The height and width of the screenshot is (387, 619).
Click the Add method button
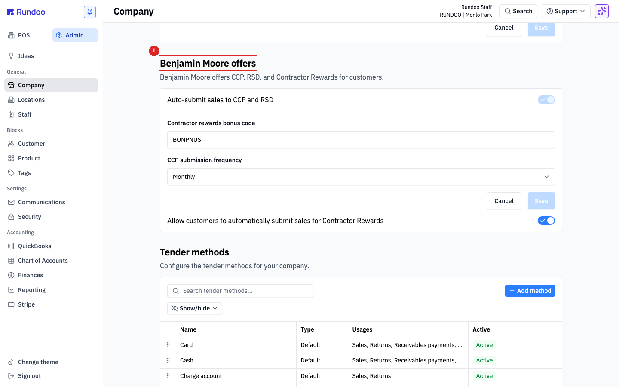pyautogui.click(x=530, y=291)
